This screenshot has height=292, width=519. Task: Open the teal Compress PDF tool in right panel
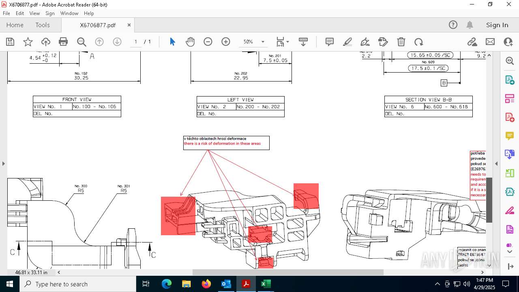510,192
